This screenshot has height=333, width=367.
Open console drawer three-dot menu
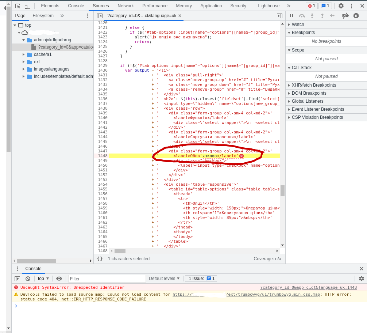point(18,269)
